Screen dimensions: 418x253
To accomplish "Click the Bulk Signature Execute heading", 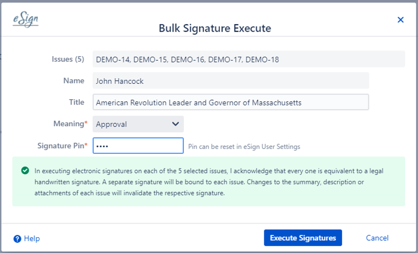I will (215, 28).
